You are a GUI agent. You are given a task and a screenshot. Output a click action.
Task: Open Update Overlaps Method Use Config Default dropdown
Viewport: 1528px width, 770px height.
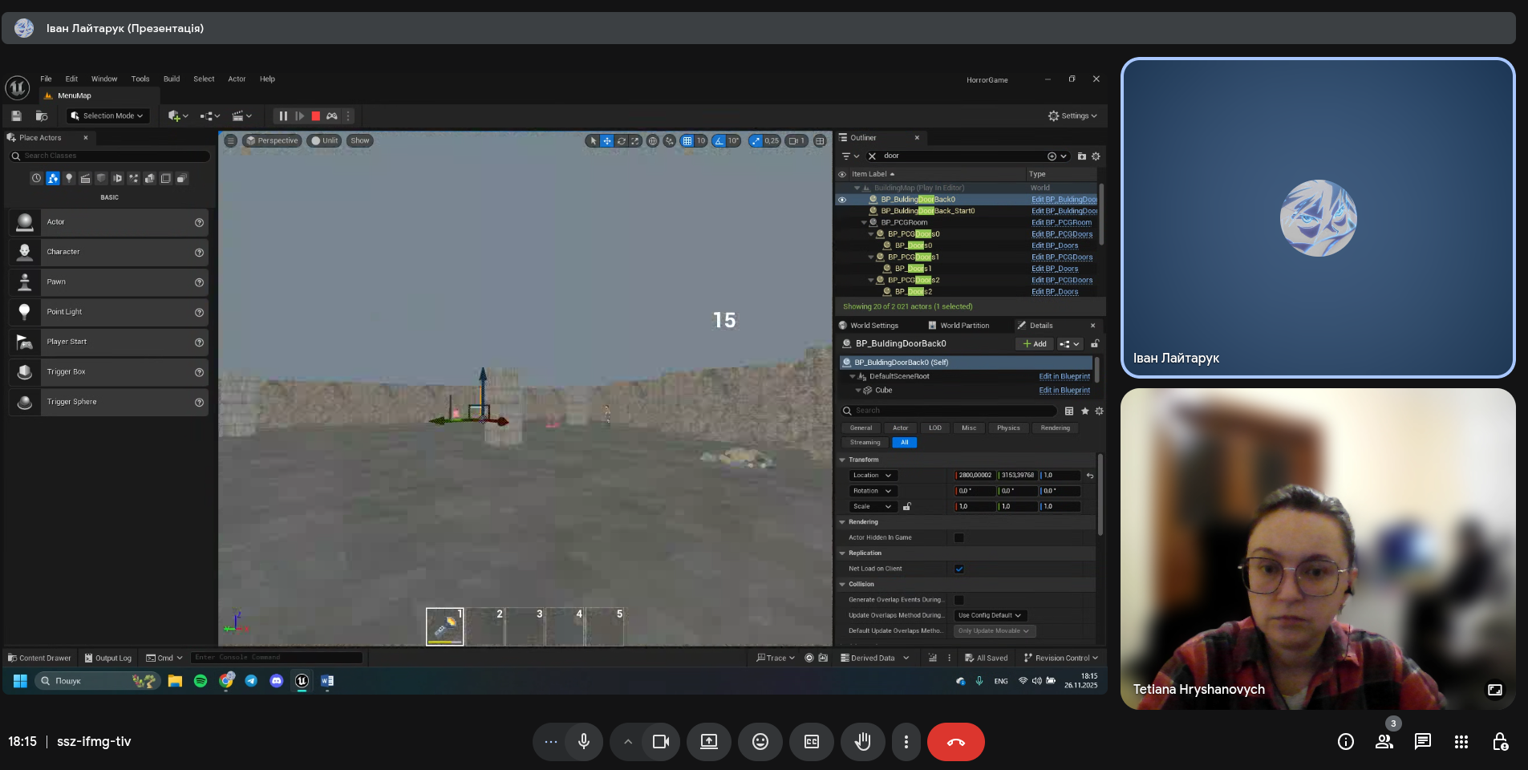click(x=990, y=616)
